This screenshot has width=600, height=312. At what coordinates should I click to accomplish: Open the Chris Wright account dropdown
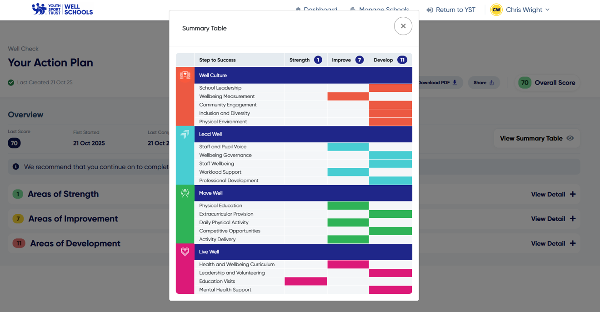(x=547, y=9)
